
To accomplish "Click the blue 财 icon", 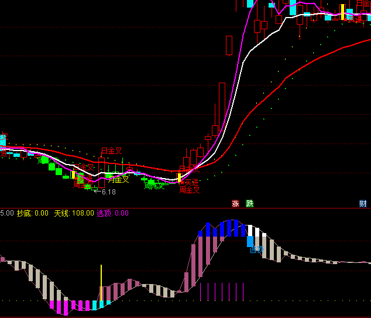I will (x=363, y=203).
